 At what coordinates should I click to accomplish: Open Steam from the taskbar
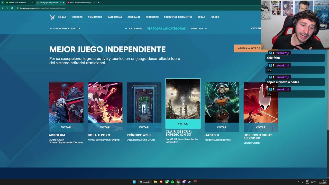tap(189, 182)
